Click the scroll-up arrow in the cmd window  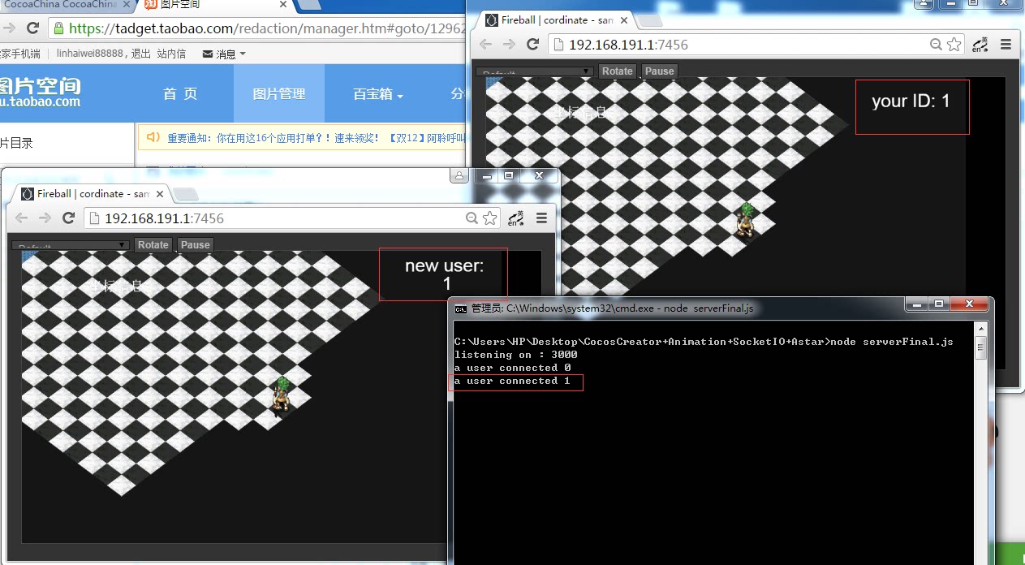[980, 328]
